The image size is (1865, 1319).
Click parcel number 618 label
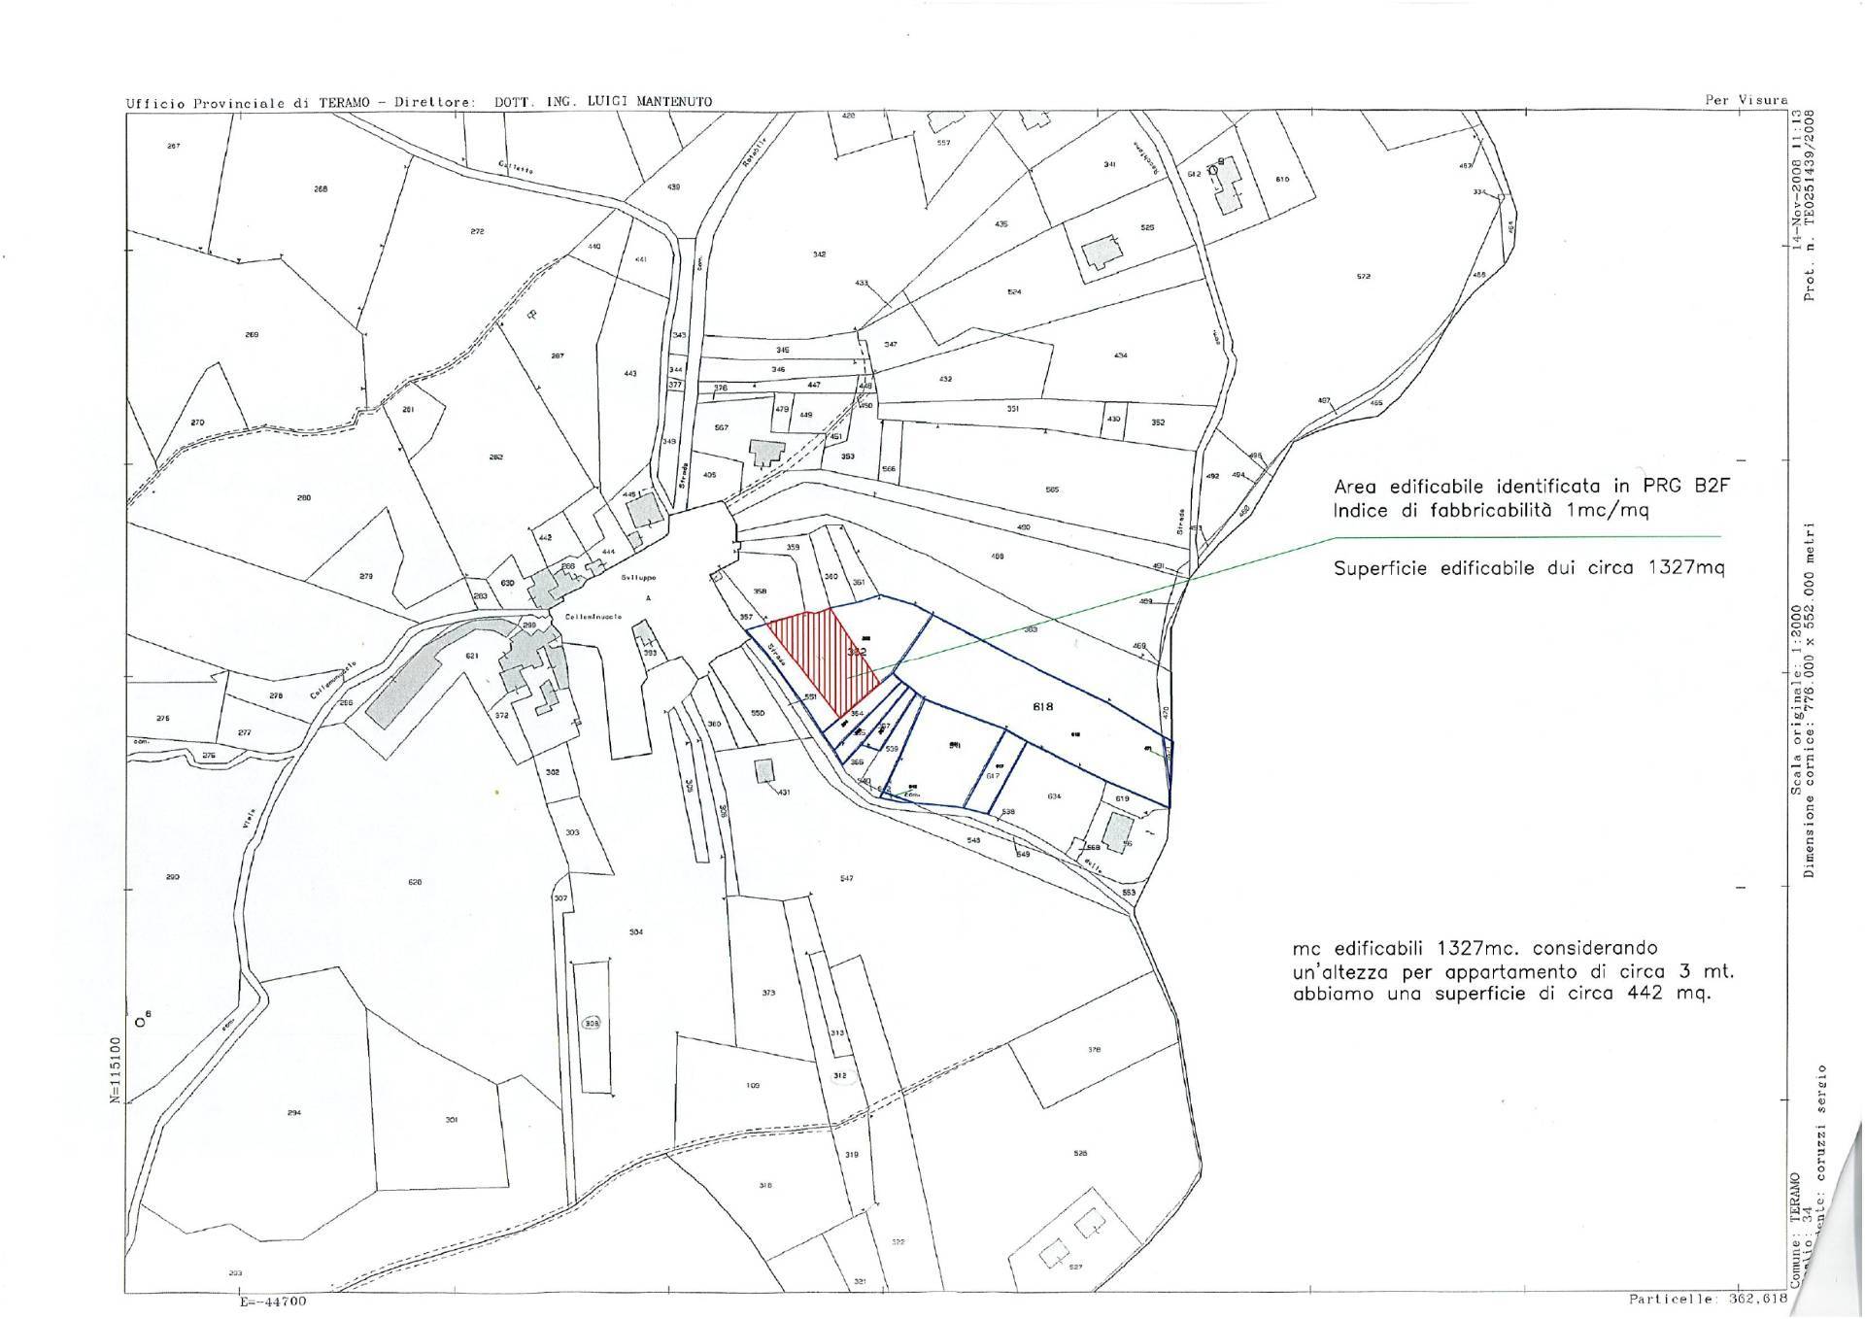coord(1043,707)
